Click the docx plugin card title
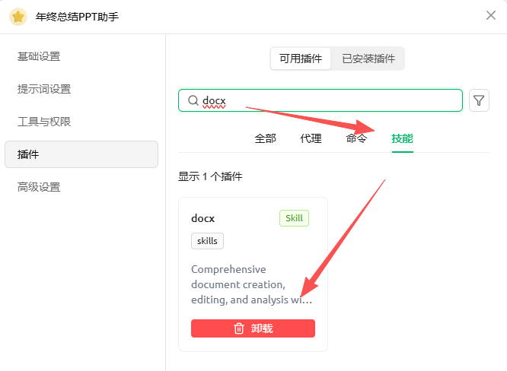 [203, 218]
